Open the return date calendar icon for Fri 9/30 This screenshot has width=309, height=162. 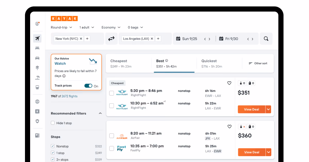pyautogui.click(x=221, y=39)
